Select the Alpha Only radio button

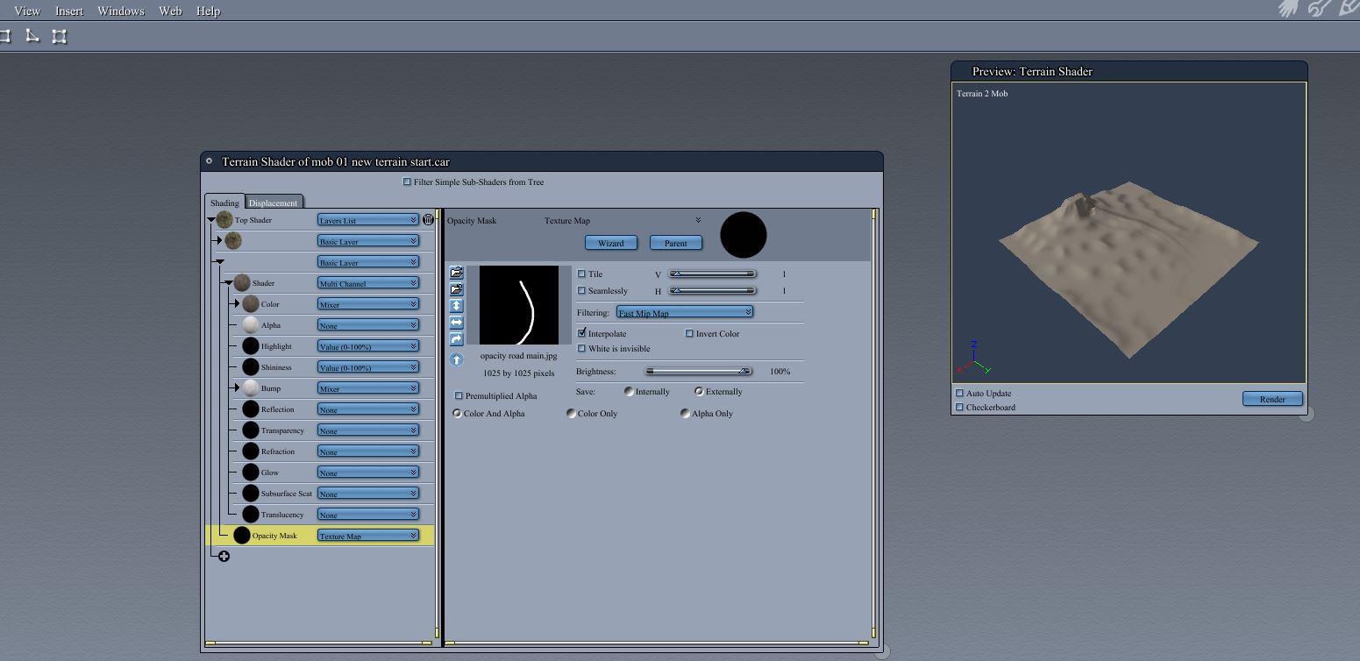coord(685,414)
